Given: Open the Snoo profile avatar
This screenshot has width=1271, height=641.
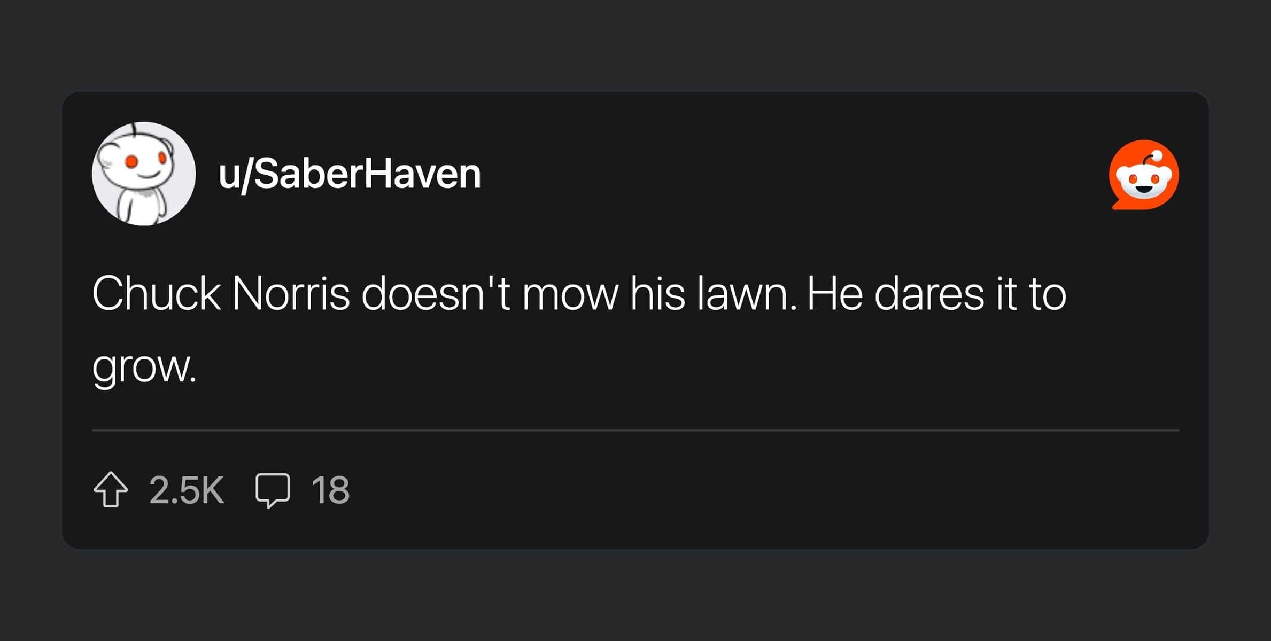Looking at the screenshot, I should pyautogui.click(x=144, y=174).
